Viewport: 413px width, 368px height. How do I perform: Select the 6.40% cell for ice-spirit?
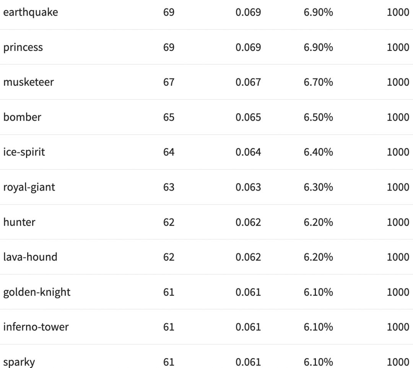click(318, 152)
